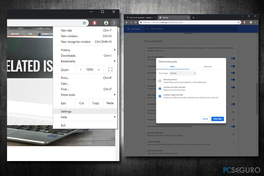Click the three-dot menu button in left window
The image size is (264, 176).
pyautogui.click(x=114, y=23)
